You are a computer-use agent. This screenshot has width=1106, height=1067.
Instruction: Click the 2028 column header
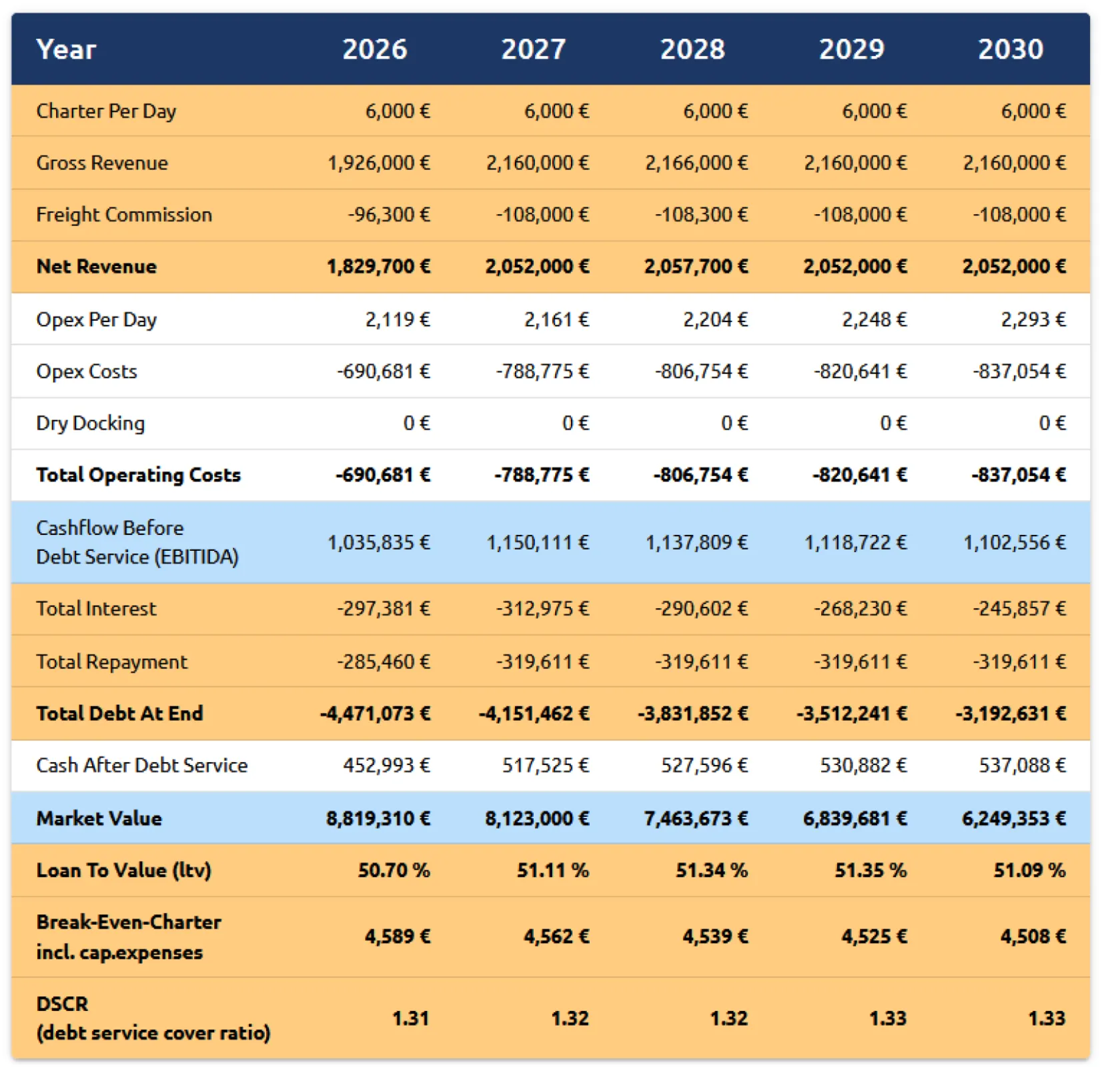692,49
